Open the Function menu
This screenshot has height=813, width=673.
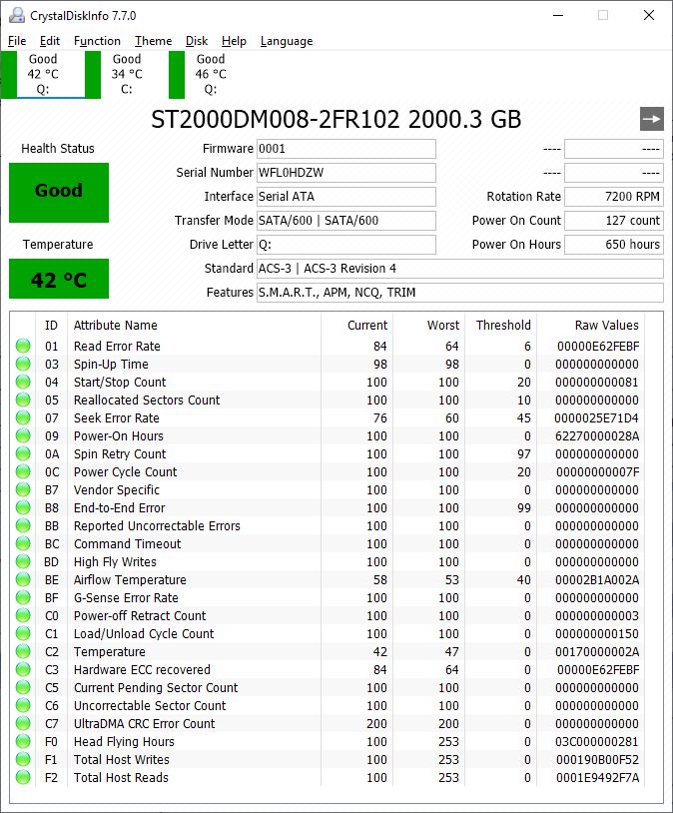coord(97,41)
